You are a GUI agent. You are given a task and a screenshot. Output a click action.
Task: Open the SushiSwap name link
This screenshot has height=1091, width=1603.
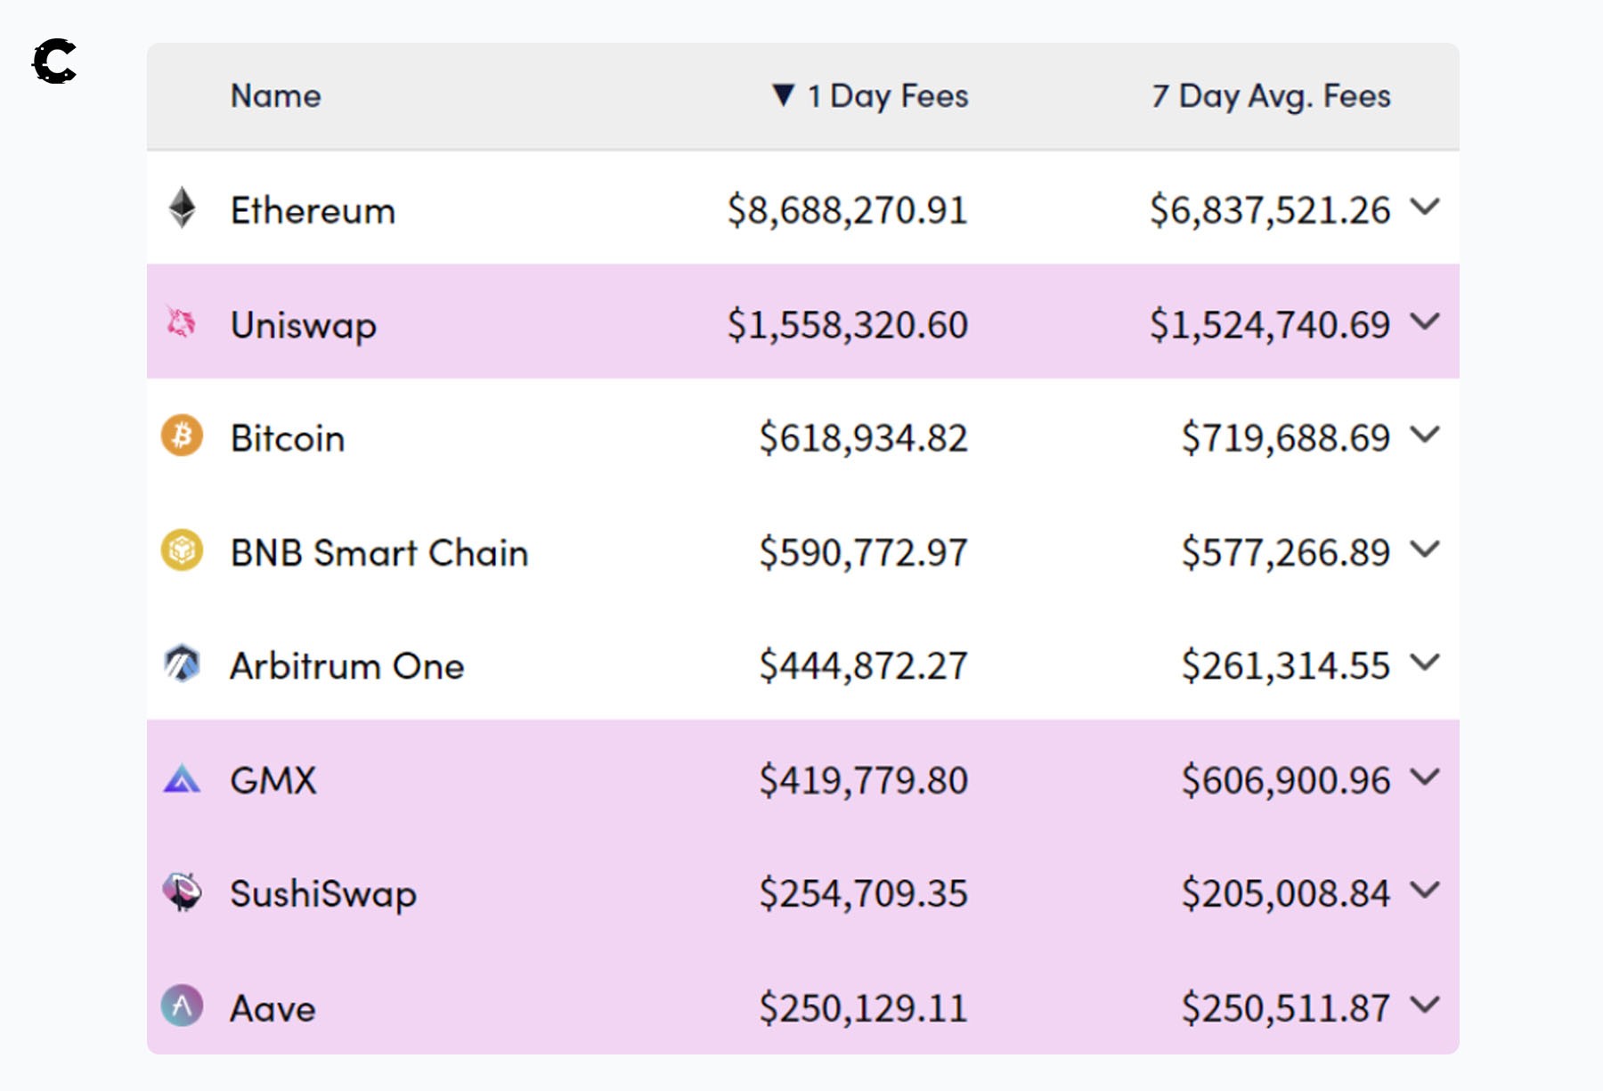pos(322,894)
